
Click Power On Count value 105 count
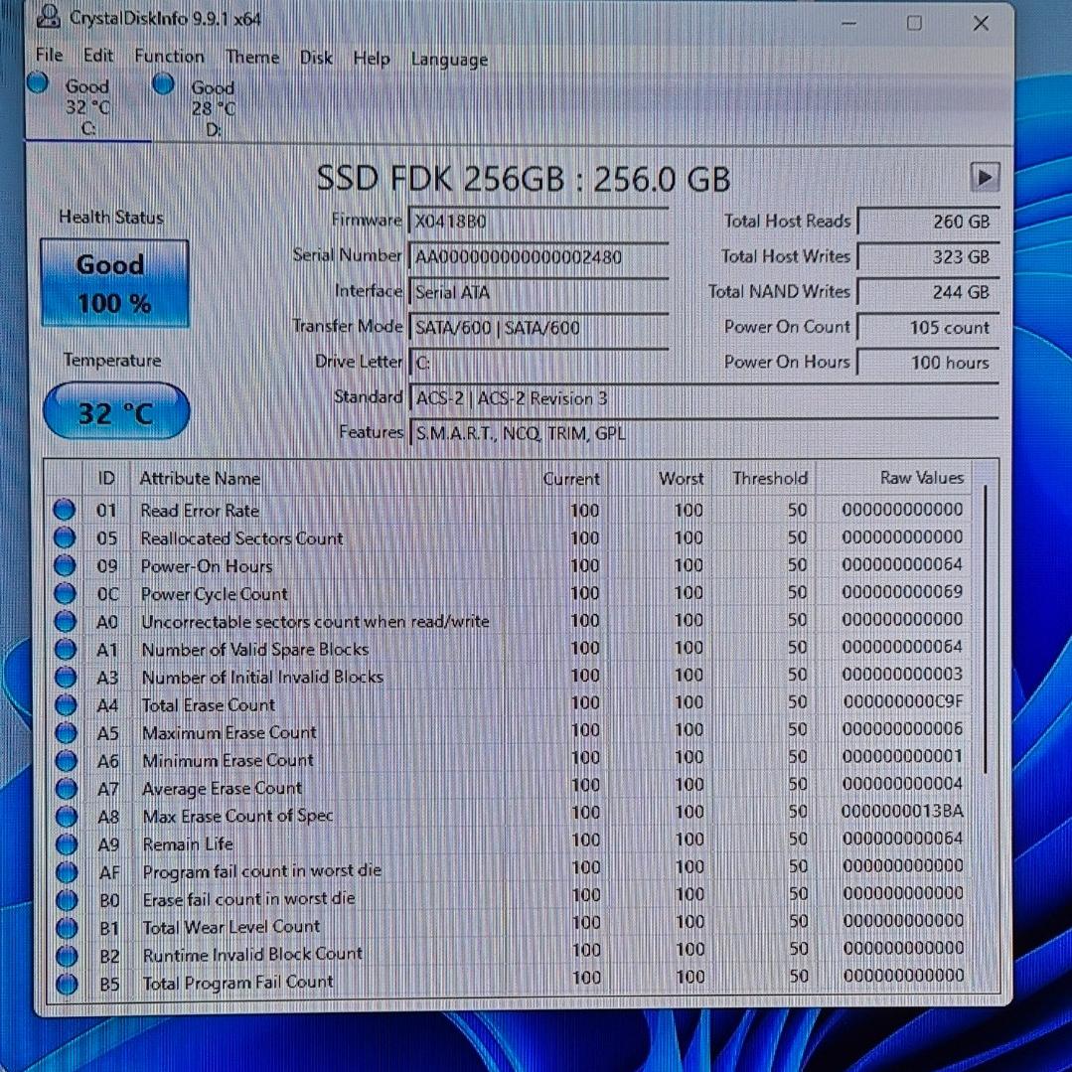click(928, 328)
